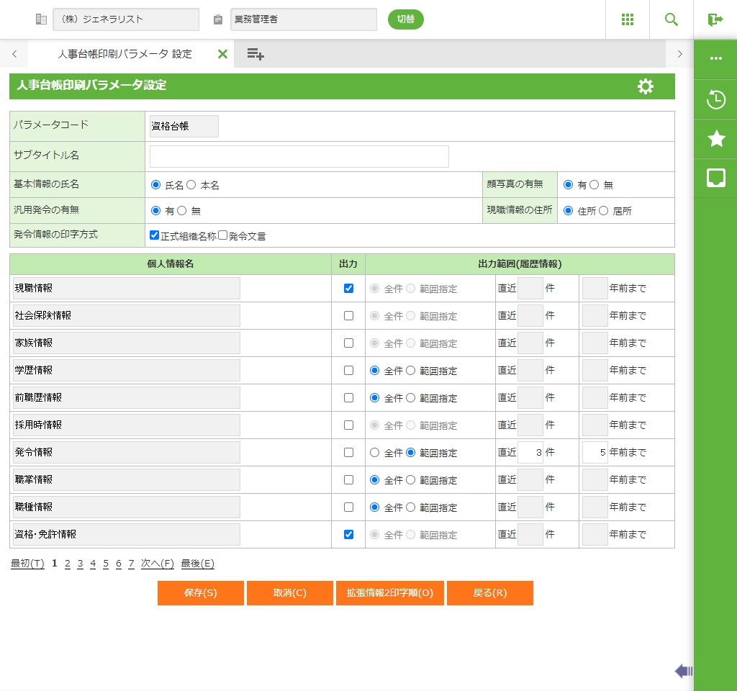Image resolution: width=737 pixels, height=691 pixels.
Task: Uncheck the 正式組織名称 checkbox
Action: (x=154, y=235)
